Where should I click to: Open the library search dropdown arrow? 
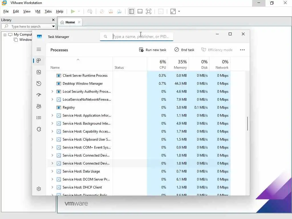pyautogui.click(x=53, y=27)
